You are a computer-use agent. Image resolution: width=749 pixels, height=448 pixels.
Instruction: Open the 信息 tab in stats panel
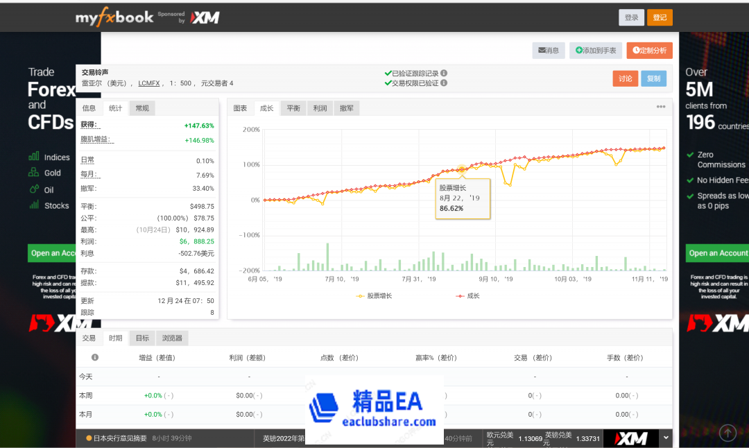coord(89,108)
